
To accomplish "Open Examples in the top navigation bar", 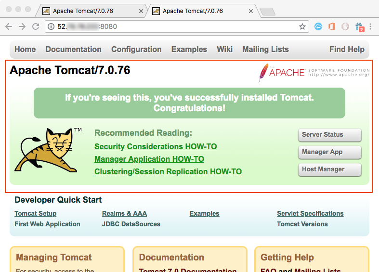I will point(189,49).
